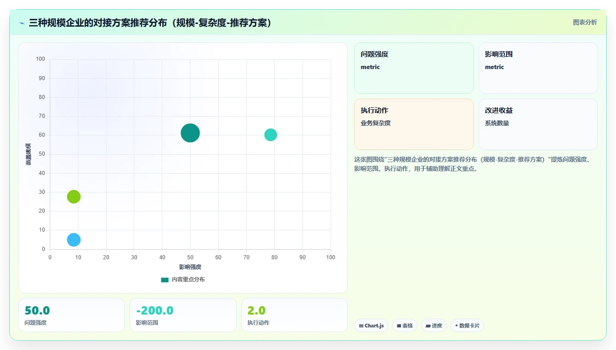Click the 业务复杂度 text
The image size is (616, 350).
coord(376,123)
